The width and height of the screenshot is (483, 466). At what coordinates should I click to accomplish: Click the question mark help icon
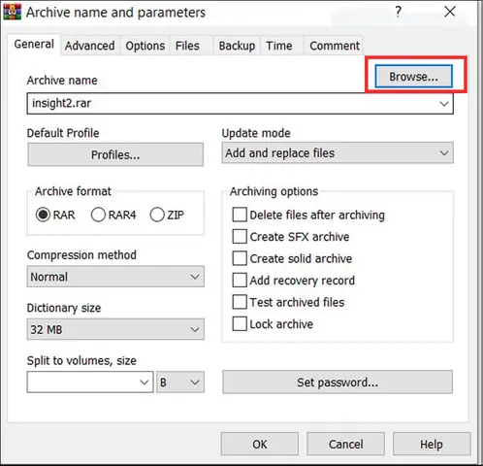click(x=399, y=12)
